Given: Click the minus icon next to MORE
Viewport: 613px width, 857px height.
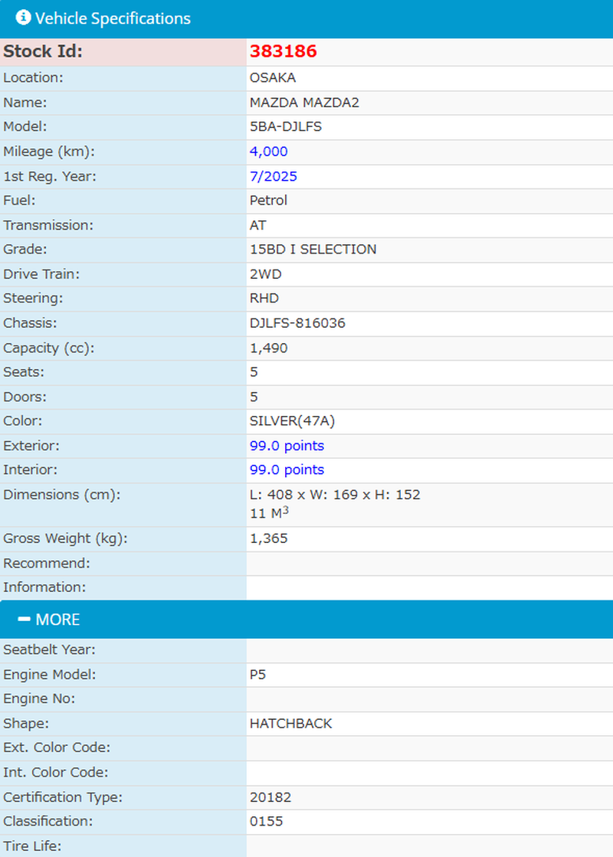Looking at the screenshot, I should point(24,619).
